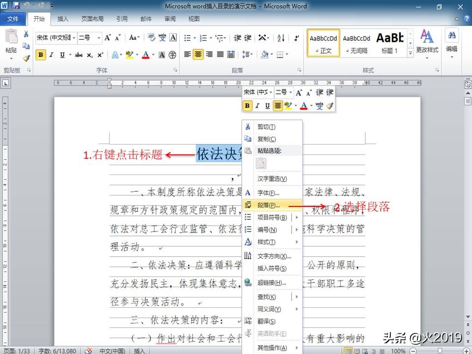Open the font size dropdown showing 二号
The width and height of the screenshot is (472, 354).
(x=90, y=36)
